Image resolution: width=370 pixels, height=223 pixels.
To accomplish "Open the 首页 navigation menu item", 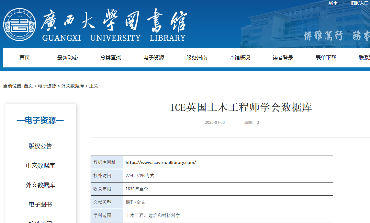I will pos(25,58).
